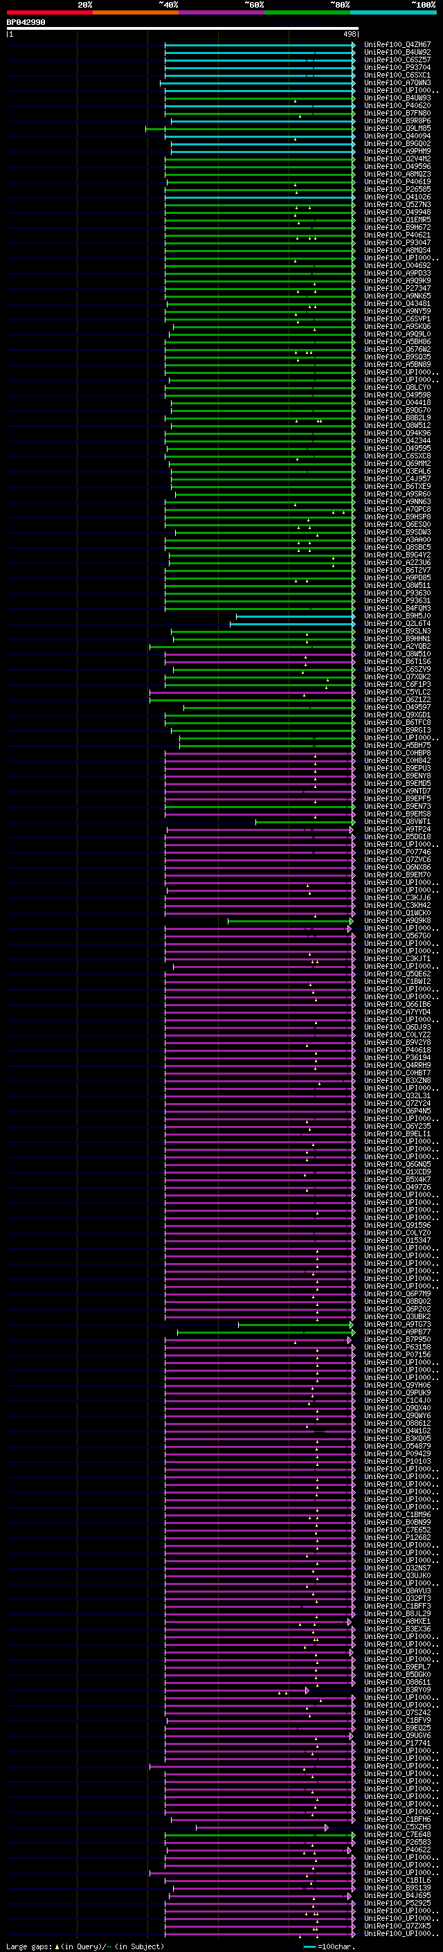The width and height of the screenshot is (443, 1952).
Task: Select the UniRef100_A5BH75 hit label
Action: [x=397, y=745]
